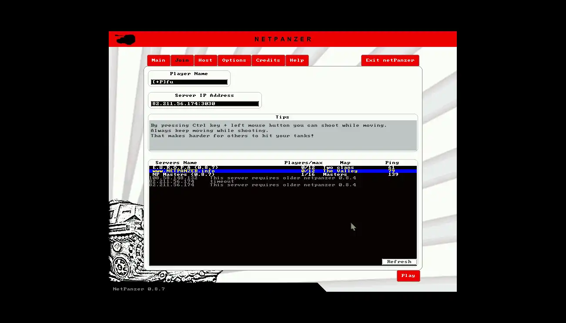This screenshot has height=323, width=566.
Task: Select the 108.58.148.132 server entry
Action: (283, 178)
